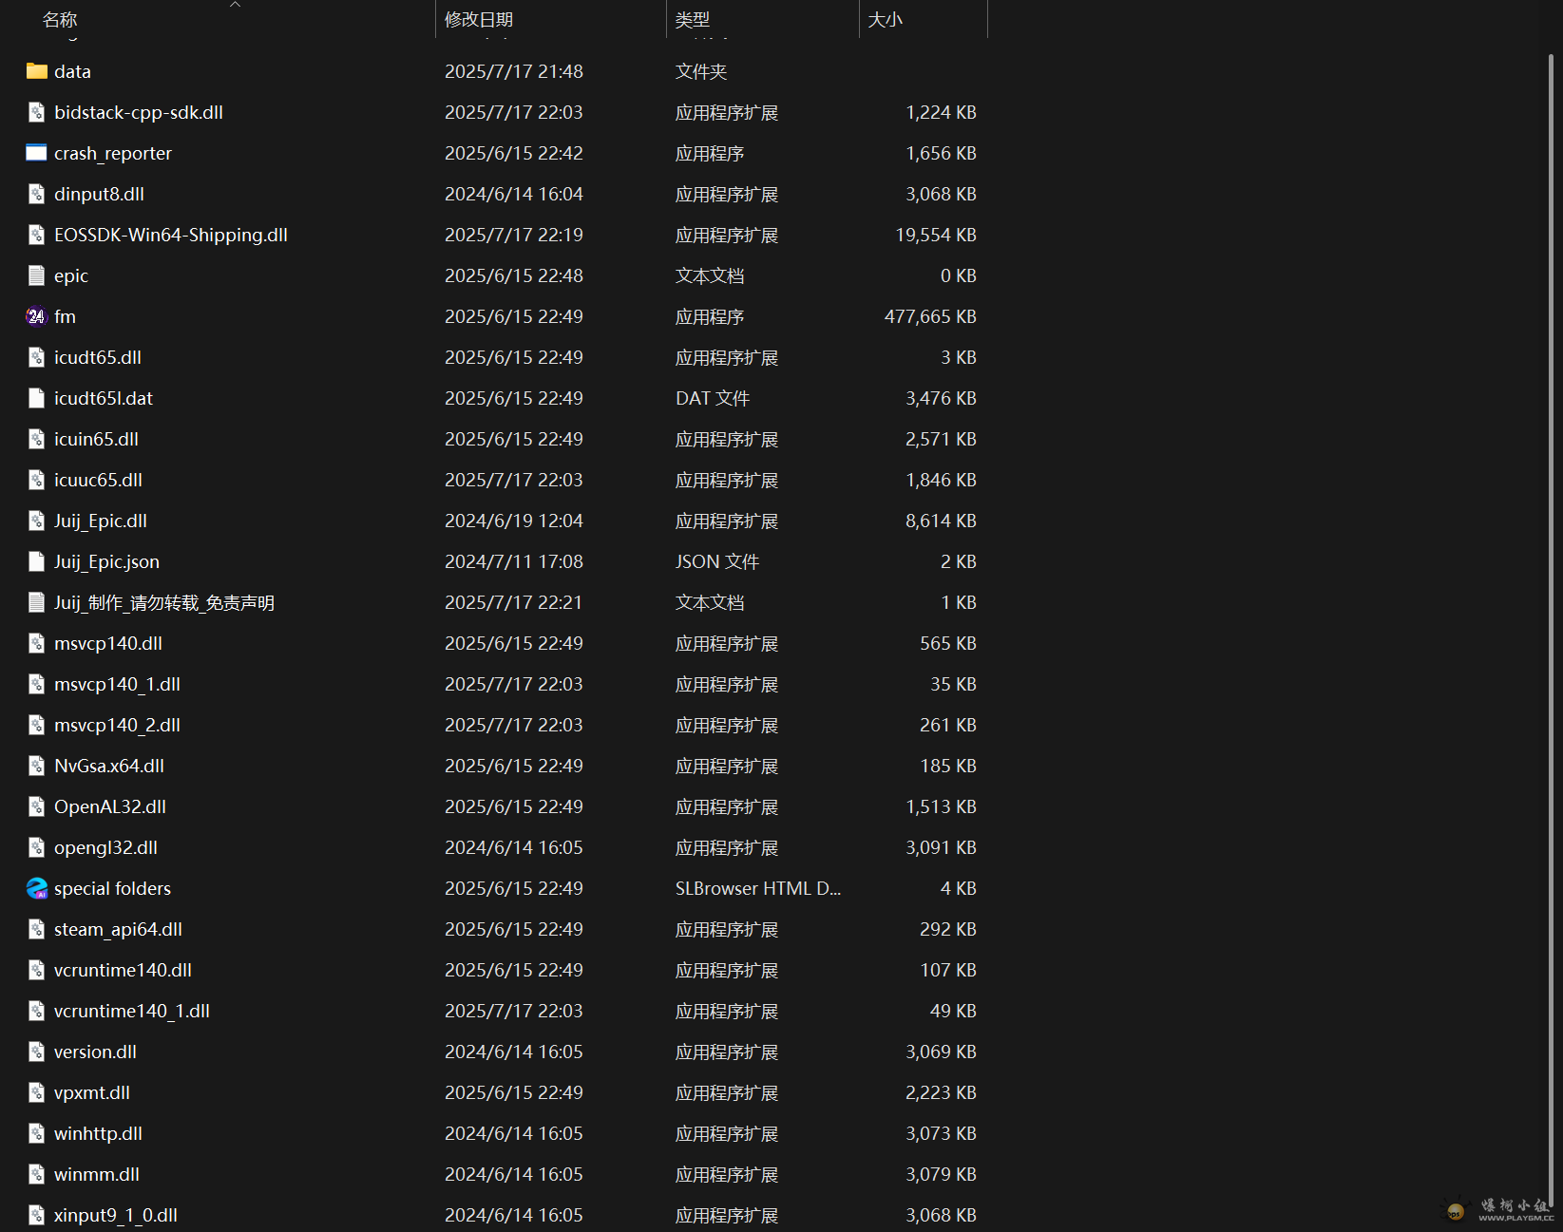The width and height of the screenshot is (1563, 1232).
Task: Click the NvGsa.x64.dll file icon
Action: tap(37, 766)
